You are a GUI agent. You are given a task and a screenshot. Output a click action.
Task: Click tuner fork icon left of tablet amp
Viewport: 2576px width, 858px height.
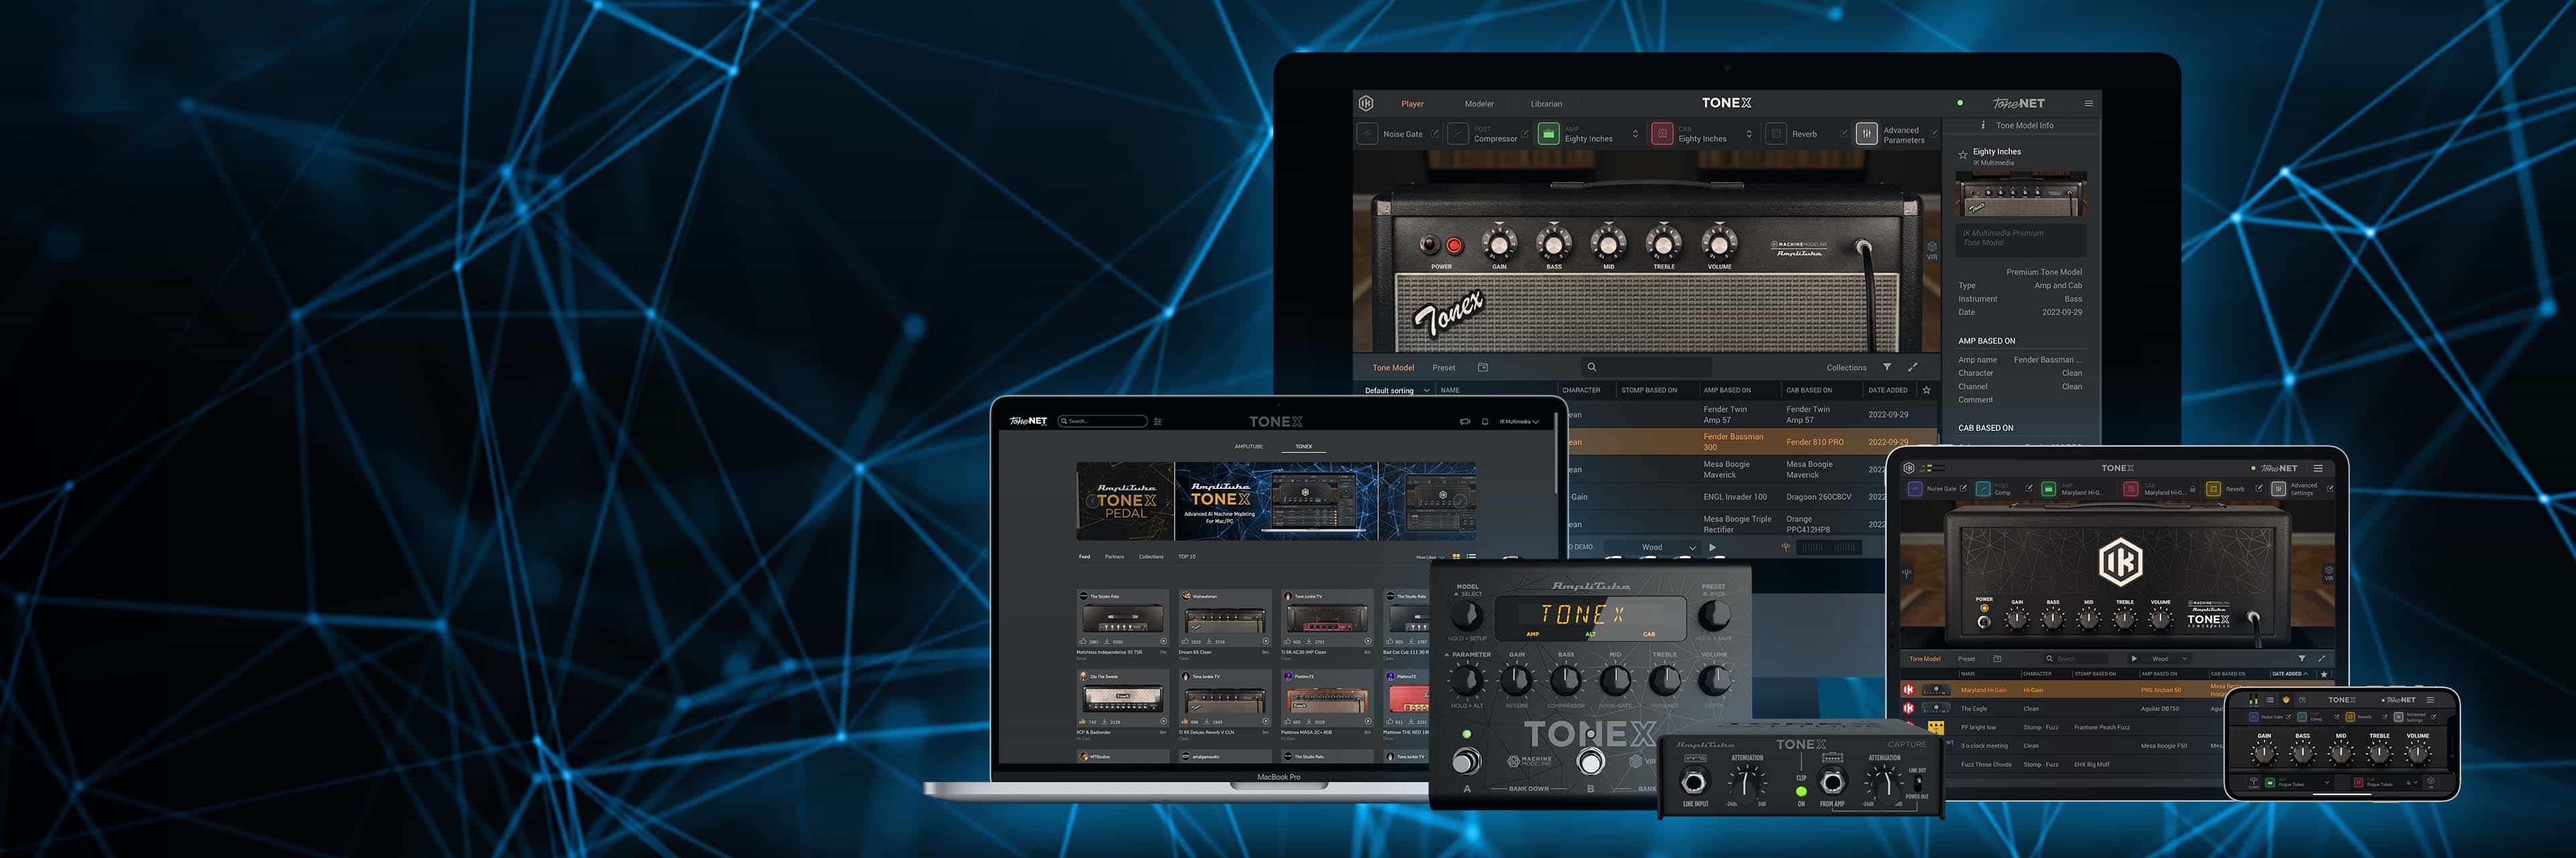pyautogui.click(x=1907, y=573)
